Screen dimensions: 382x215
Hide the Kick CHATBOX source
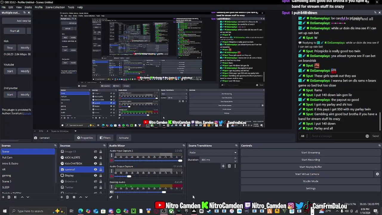point(95,164)
